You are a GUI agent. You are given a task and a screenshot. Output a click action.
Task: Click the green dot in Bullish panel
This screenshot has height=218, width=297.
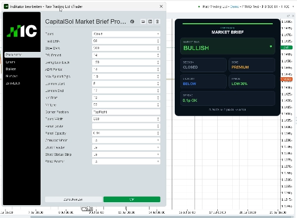(271, 46)
